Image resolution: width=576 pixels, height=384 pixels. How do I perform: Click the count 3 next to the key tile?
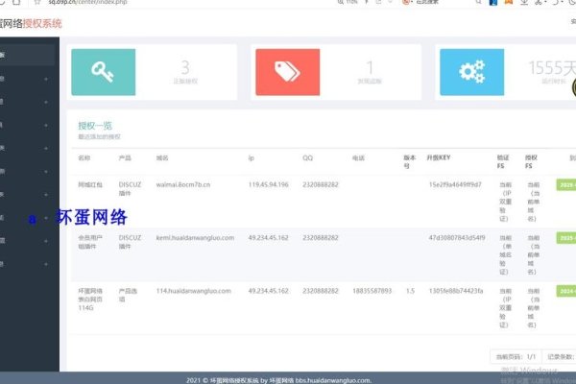[185, 67]
